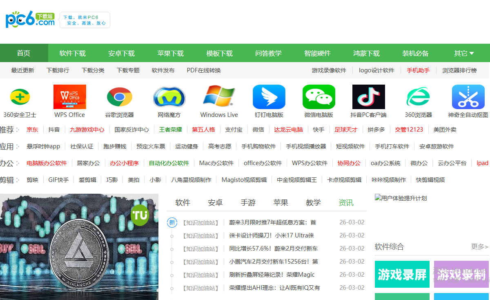Click the 用户体验提升计划 image placeholder
The width and height of the screenshot is (490, 300).
pyautogui.click(x=401, y=198)
